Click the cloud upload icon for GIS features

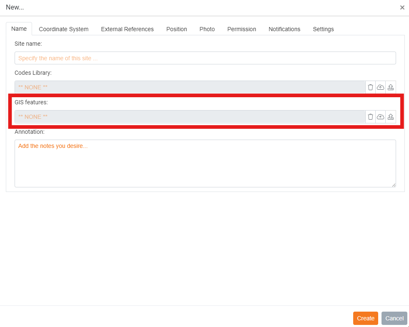(380, 117)
